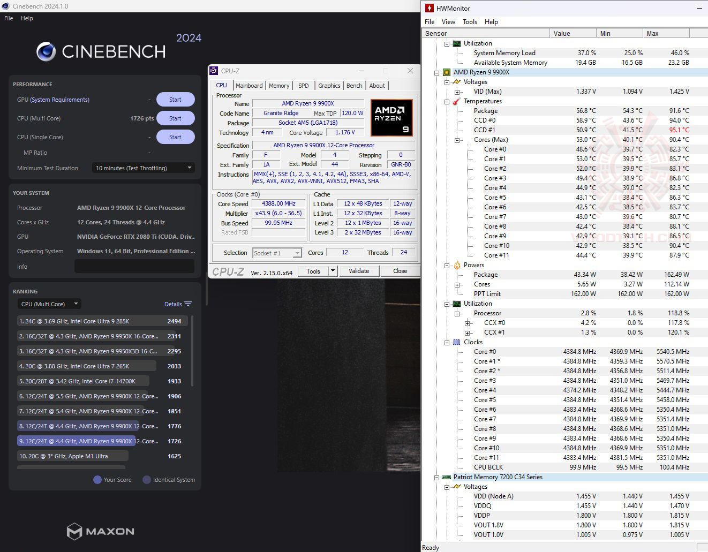
Task: Click the Temperatures thermometer icon in HWMonitor
Action: point(457,101)
